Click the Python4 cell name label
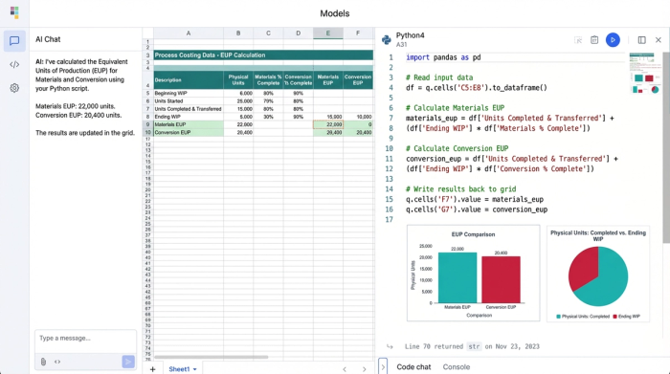 tap(411, 35)
